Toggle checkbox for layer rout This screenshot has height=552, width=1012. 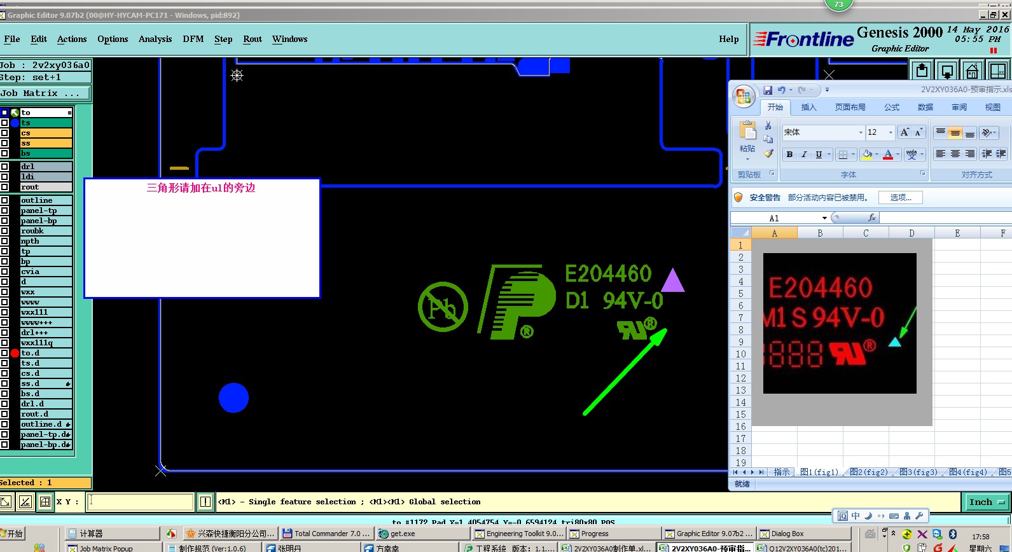click(x=4, y=187)
